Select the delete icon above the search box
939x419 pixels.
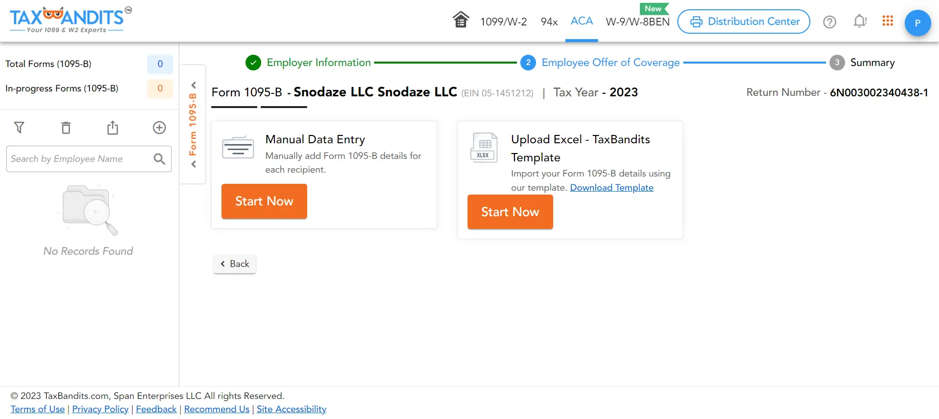pos(66,128)
